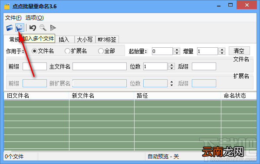This screenshot has width=260, height=164.
Task: Click the play/execute rename icon
Action: point(53,28)
